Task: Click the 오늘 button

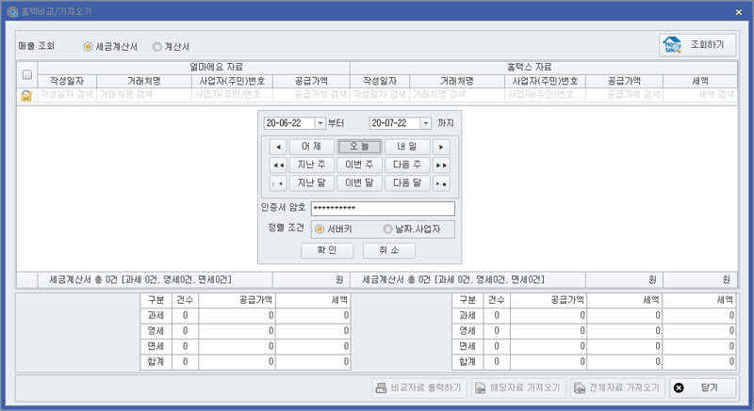Action: [x=360, y=147]
